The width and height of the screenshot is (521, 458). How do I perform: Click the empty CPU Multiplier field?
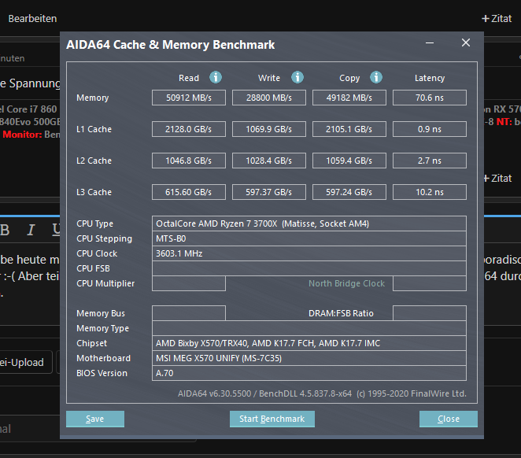tap(189, 283)
